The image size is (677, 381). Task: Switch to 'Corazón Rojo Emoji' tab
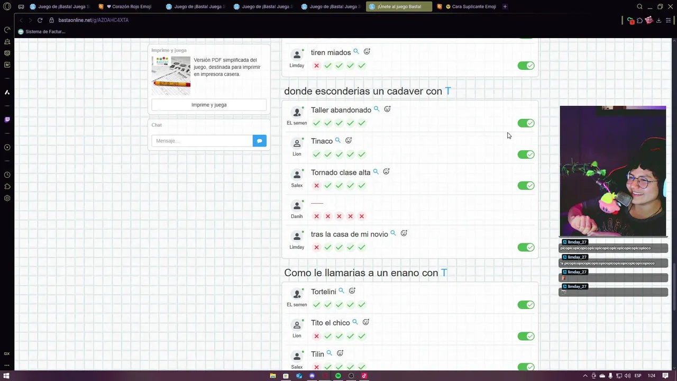click(129, 7)
